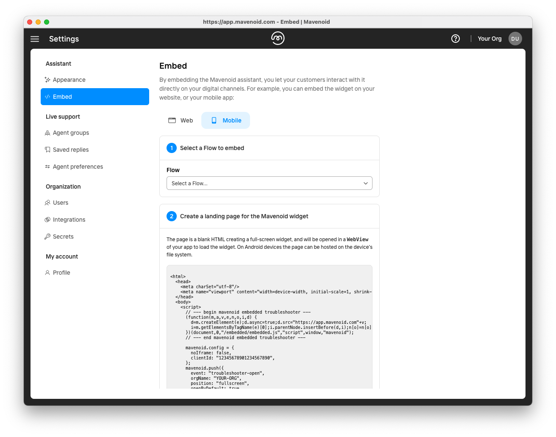The height and width of the screenshot is (437, 556).
Task: Click the Mobile phone icon
Action: 214,120
